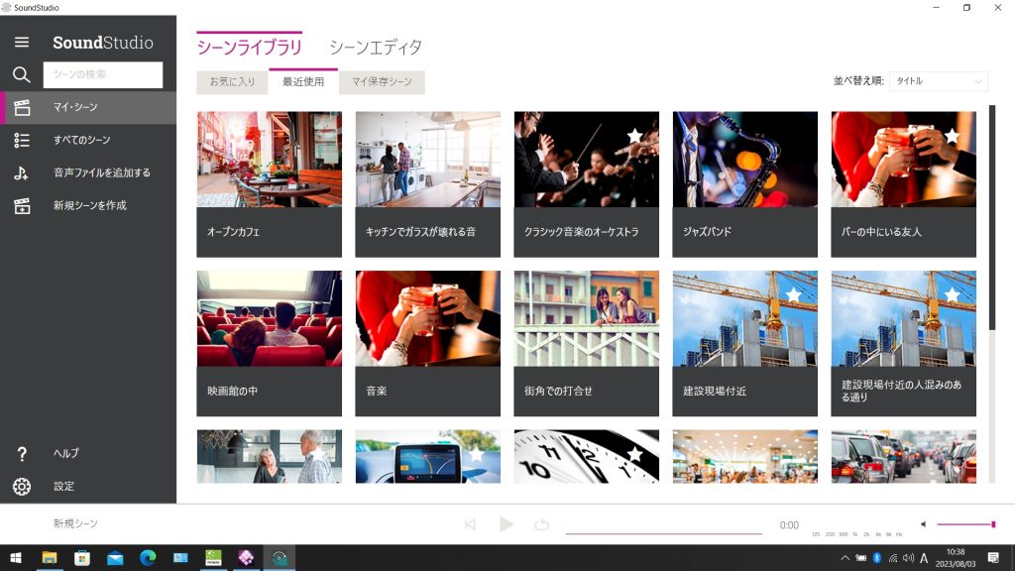
Task: Open the 並べ替え順 sort dropdown
Action: (x=938, y=81)
